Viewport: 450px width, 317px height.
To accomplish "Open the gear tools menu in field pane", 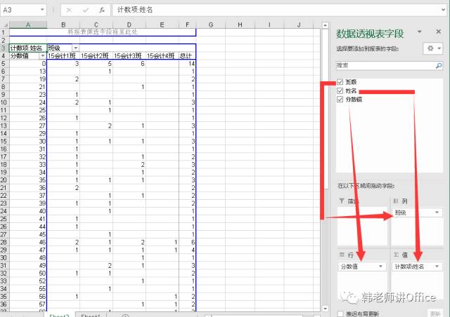I will 433,48.
